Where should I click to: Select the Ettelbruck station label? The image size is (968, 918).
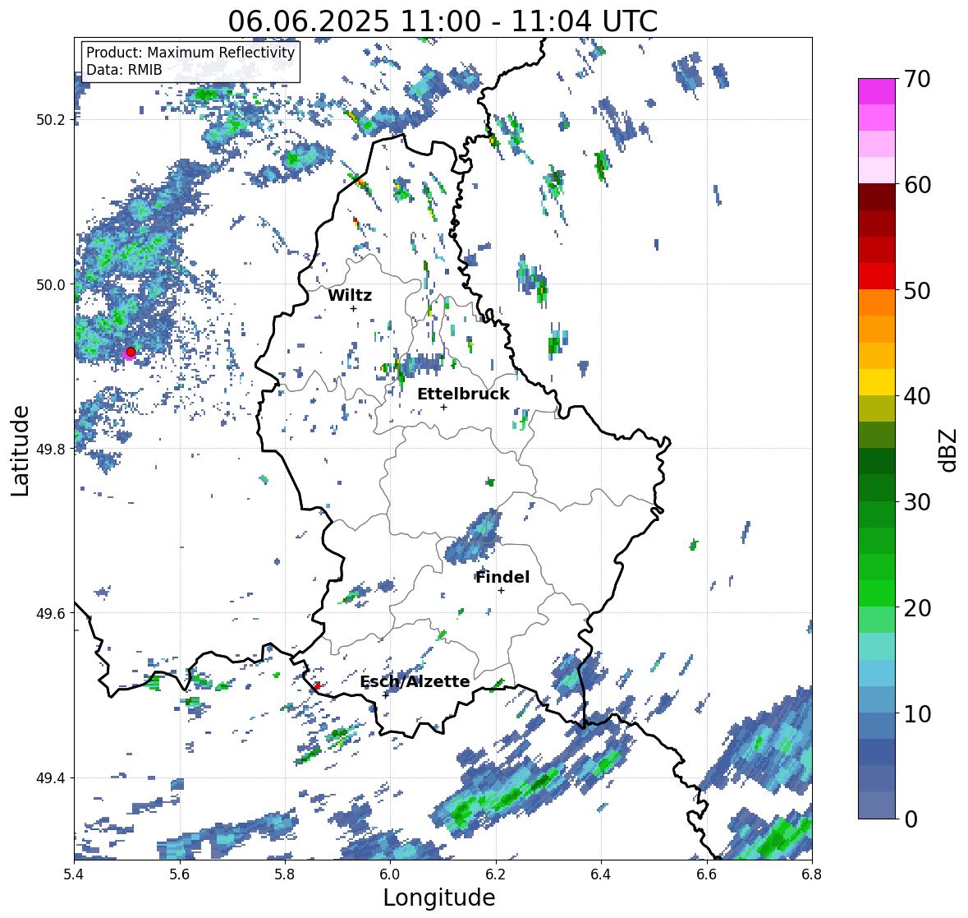(463, 394)
